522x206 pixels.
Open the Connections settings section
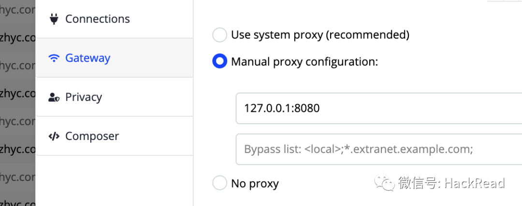[x=97, y=19]
